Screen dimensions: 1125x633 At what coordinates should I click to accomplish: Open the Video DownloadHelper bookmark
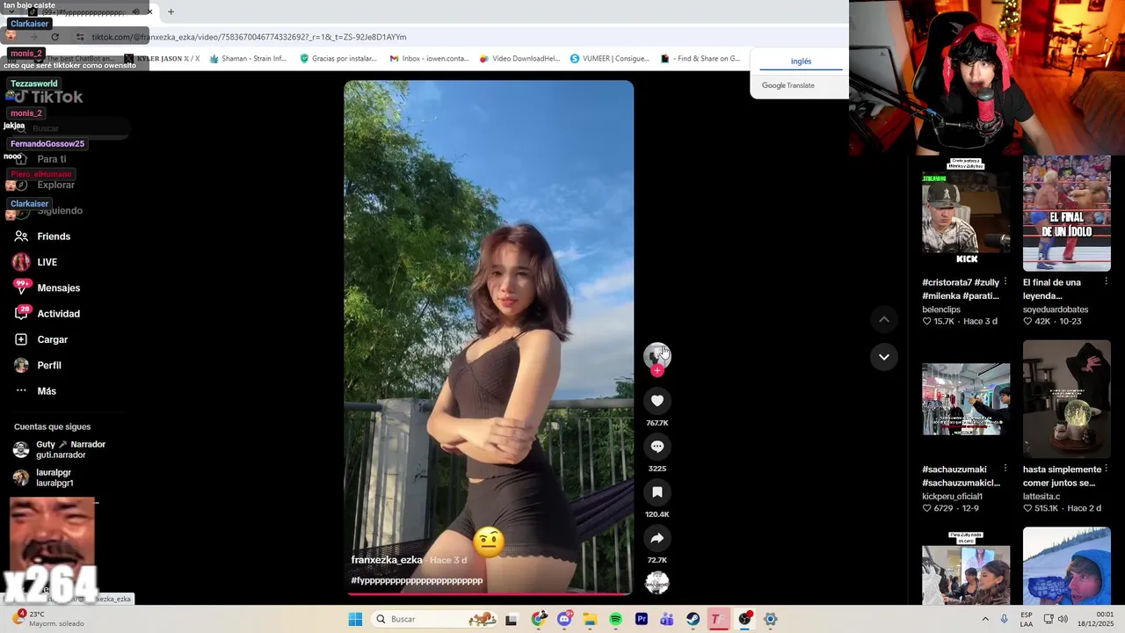pos(519,59)
